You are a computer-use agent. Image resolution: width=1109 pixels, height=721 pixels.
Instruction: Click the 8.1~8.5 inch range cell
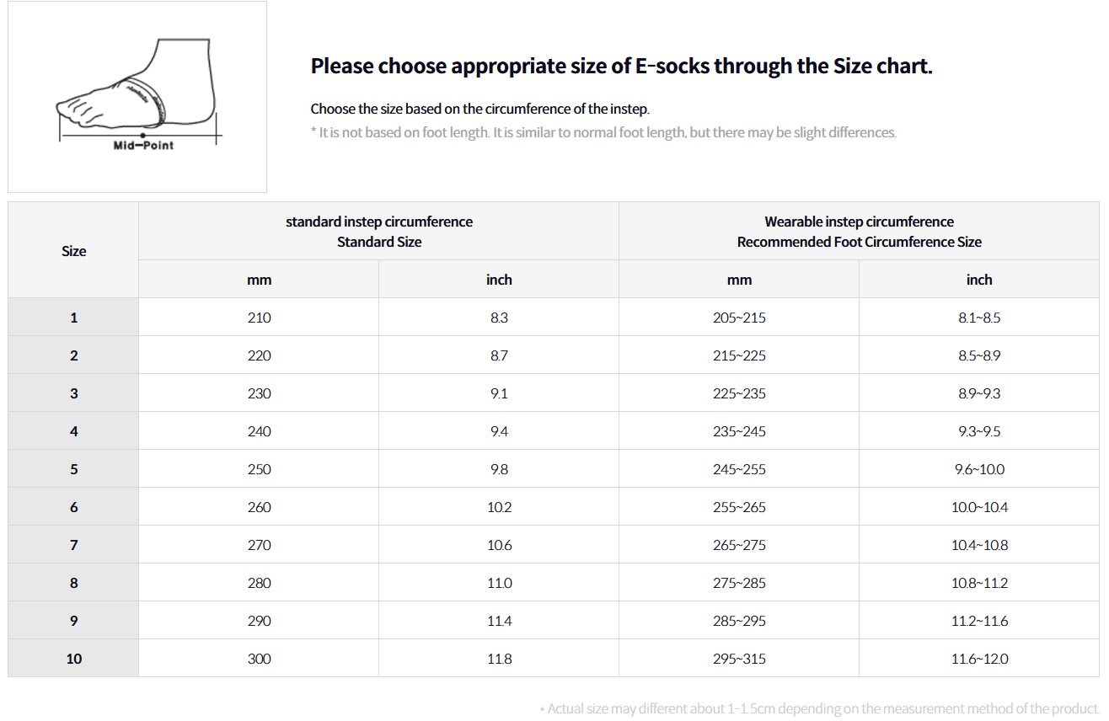[x=979, y=318]
